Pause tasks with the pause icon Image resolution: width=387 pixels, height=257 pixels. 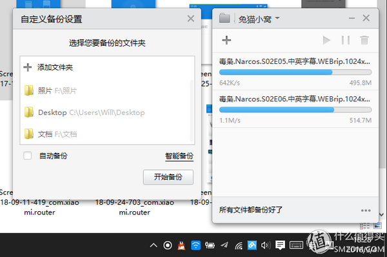pos(346,40)
